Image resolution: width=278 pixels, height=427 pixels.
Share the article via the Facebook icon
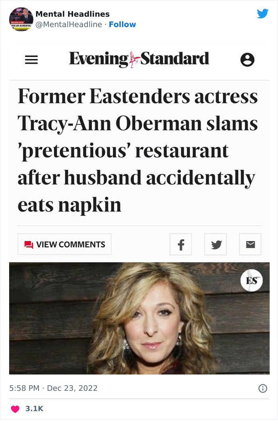[181, 244]
